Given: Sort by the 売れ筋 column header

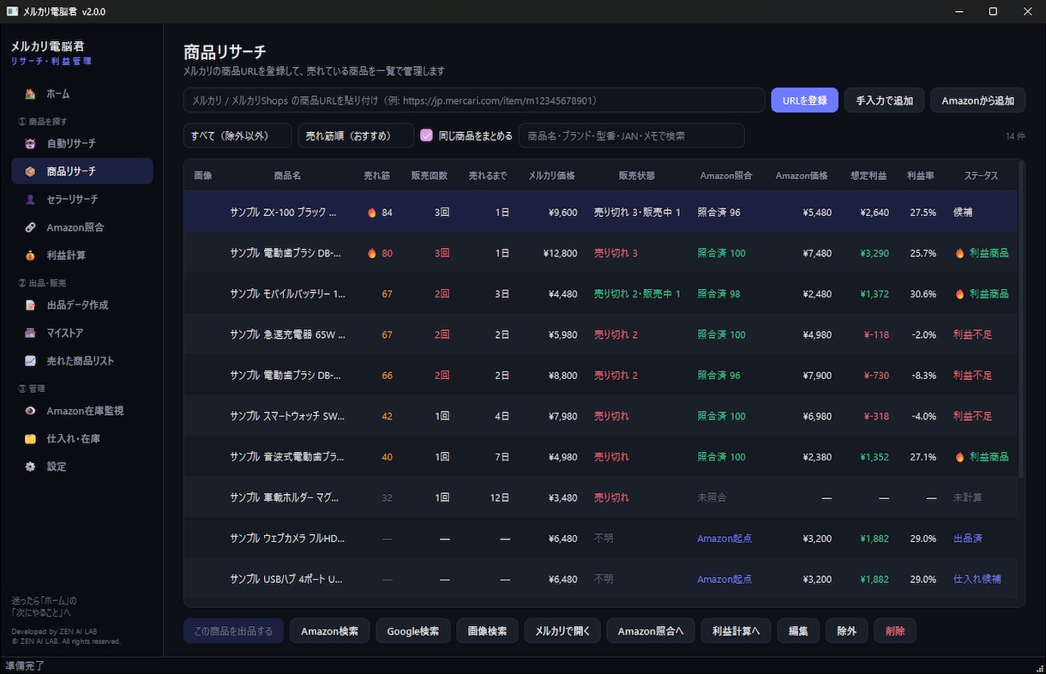Looking at the screenshot, I should tap(376, 176).
